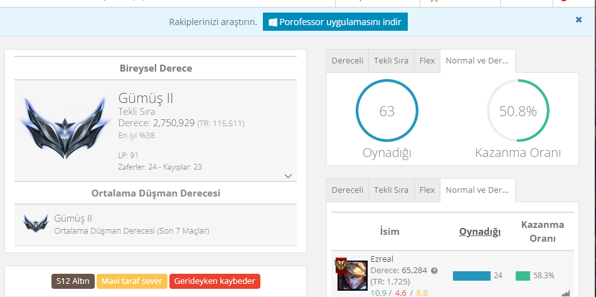Click the Ortalama Düşman Derecesi heading
The image size is (596, 297).
pos(156,193)
